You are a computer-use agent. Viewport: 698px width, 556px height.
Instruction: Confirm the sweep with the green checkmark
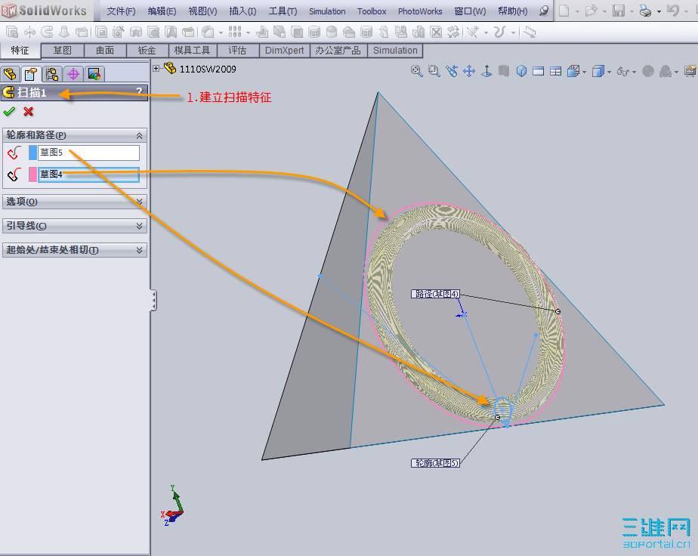pos(9,112)
